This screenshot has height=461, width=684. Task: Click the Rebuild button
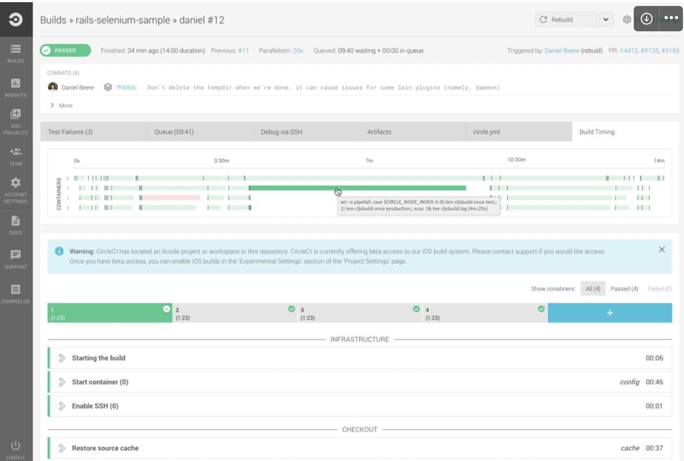(566, 19)
